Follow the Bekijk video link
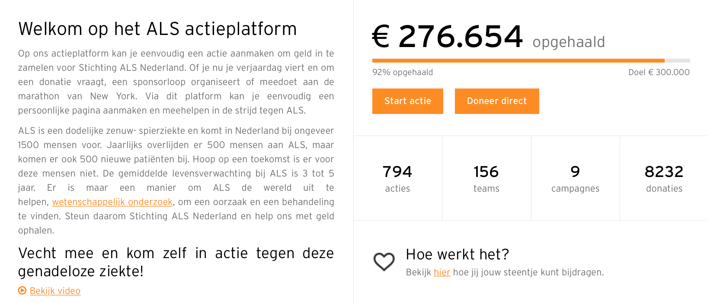Image resolution: width=707 pixels, height=303 pixels. 55,291
